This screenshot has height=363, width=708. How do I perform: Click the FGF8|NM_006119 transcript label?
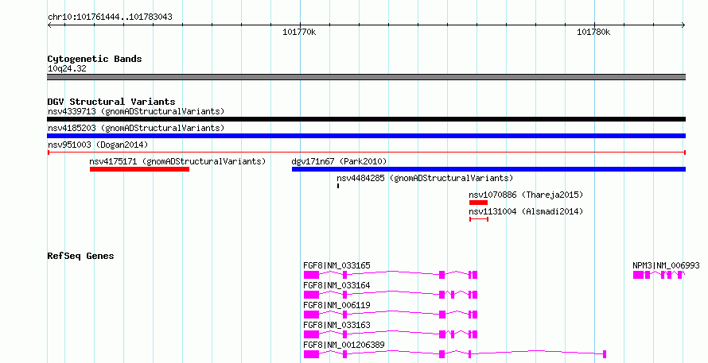point(336,305)
